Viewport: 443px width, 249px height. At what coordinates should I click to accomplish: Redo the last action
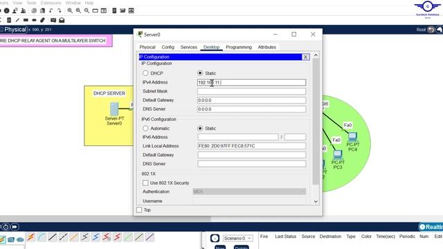(x=59, y=11)
